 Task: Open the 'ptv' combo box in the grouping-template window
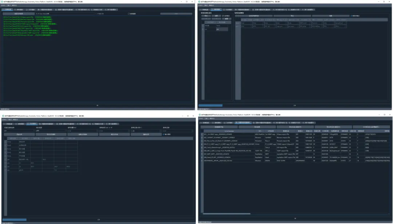(x=19, y=131)
